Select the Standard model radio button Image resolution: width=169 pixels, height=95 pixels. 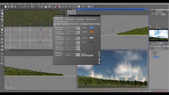(55, 19)
